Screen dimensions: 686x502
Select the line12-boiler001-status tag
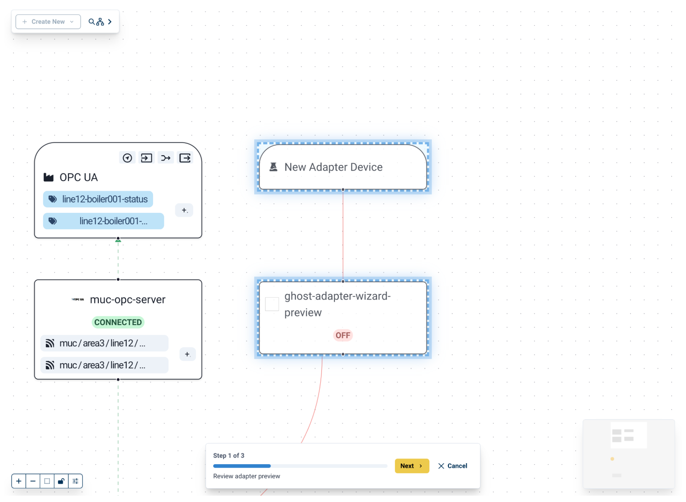pyautogui.click(x=98, y=199)
